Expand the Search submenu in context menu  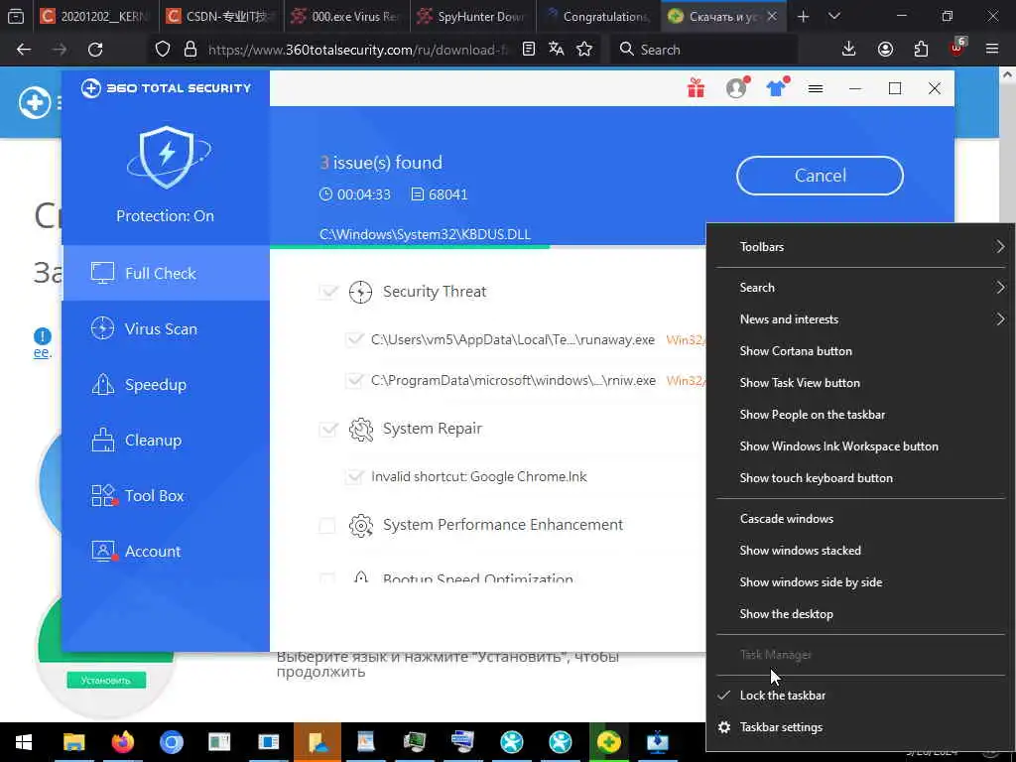coord(860,287)
